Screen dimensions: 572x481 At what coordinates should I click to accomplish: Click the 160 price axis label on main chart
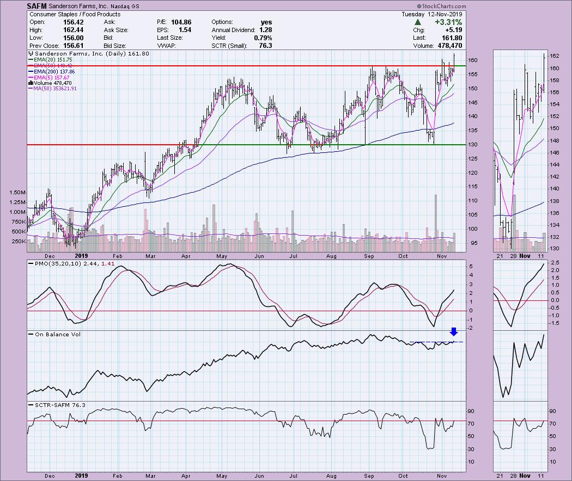coord(473,60)
